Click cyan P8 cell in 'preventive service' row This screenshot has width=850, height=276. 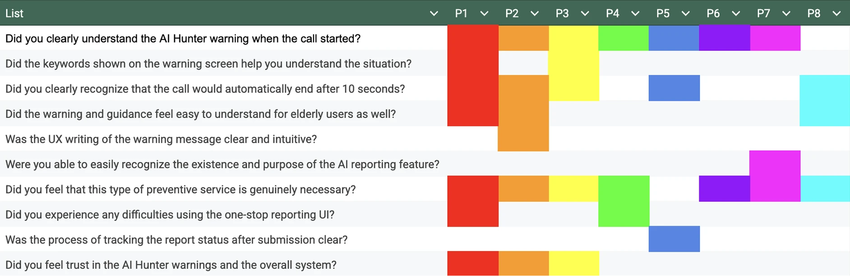click(825, 189)
